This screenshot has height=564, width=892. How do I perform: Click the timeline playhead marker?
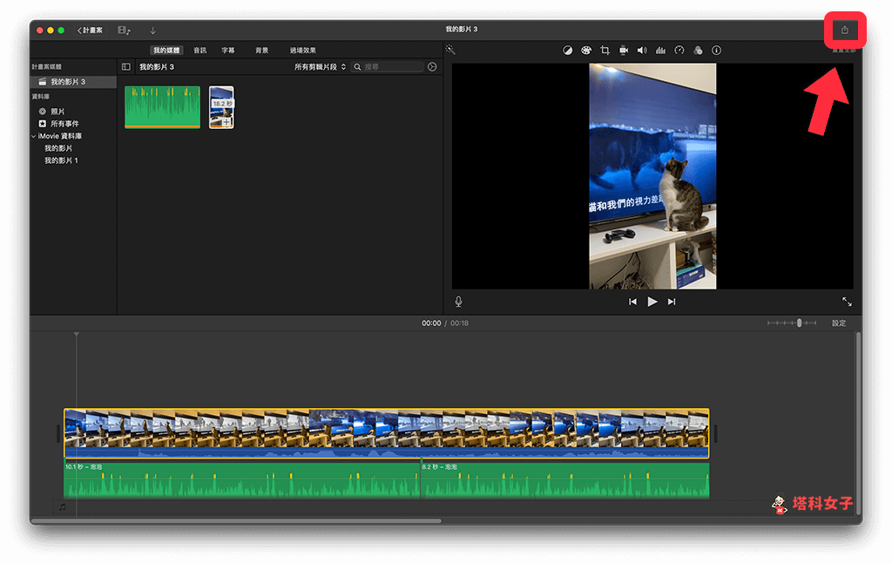[x=77, y=335]
